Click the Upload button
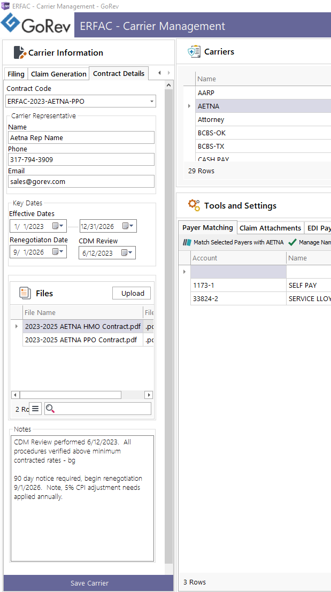This screenshot has height=592, width=331. (x=132, y=294)
